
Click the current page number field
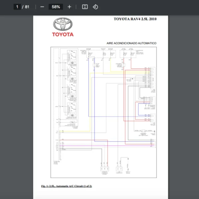(x=17, y=7)
